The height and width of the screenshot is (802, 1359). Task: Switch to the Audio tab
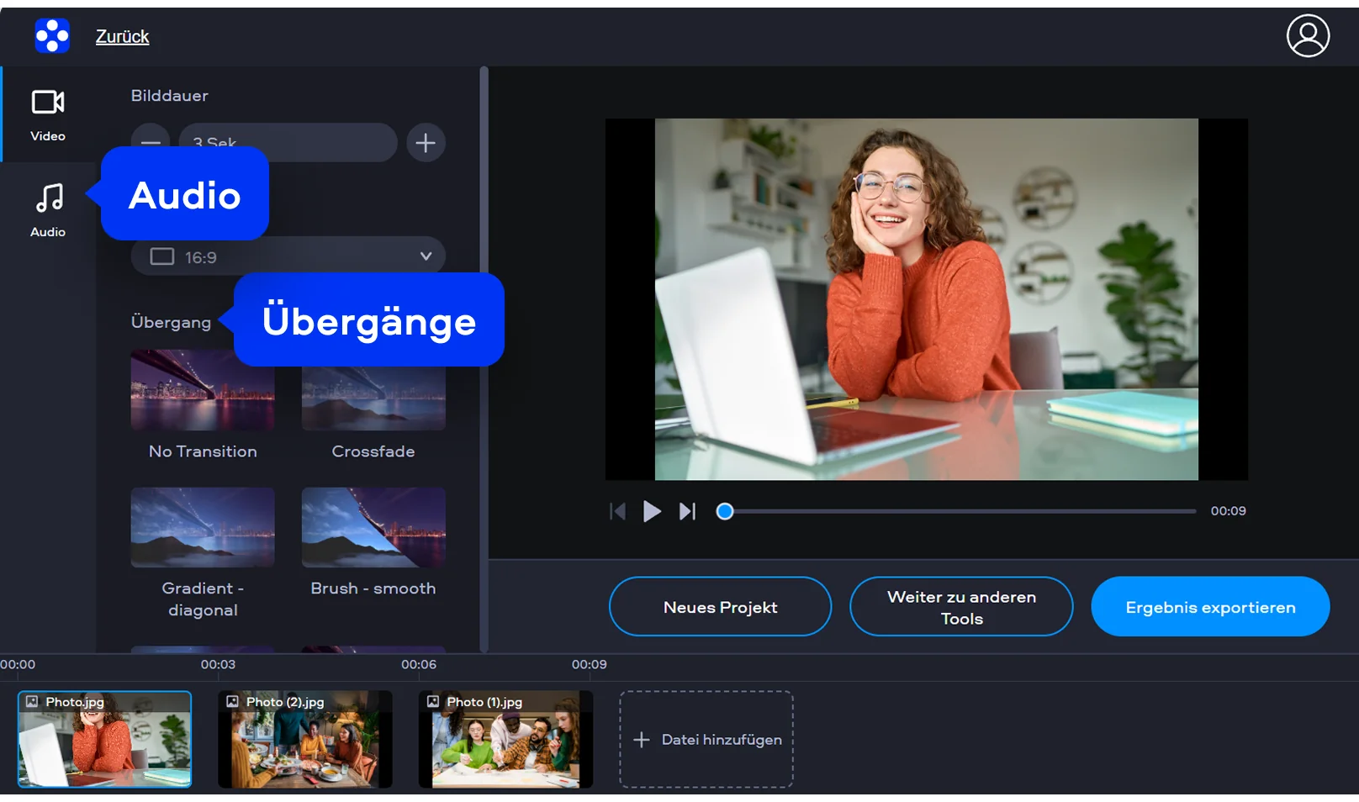pyautogui.click(x=48, y=210)
